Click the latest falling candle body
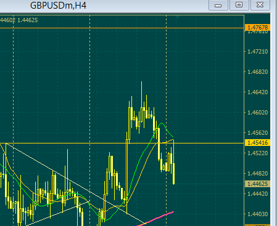This screenshot has width=277, height=226. pos(174,174)
